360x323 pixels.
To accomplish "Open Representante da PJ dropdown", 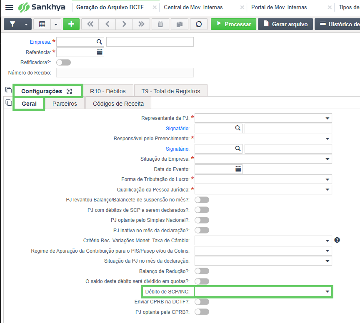I will click(x=263, y=118).
